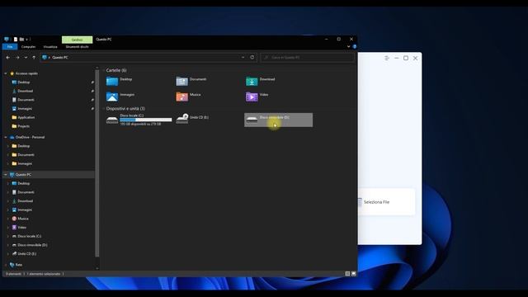
Task: Select Disco rimovibile (D:) in tree
Action: (x=32, y=245)
